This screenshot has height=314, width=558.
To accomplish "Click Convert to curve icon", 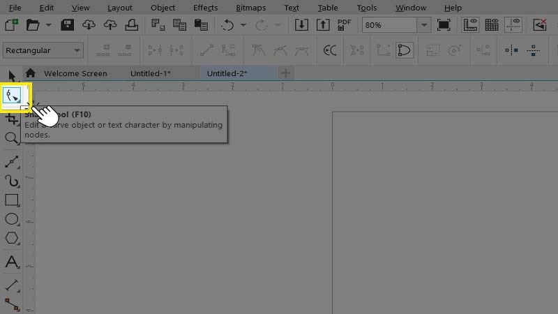I will (228, 50).
